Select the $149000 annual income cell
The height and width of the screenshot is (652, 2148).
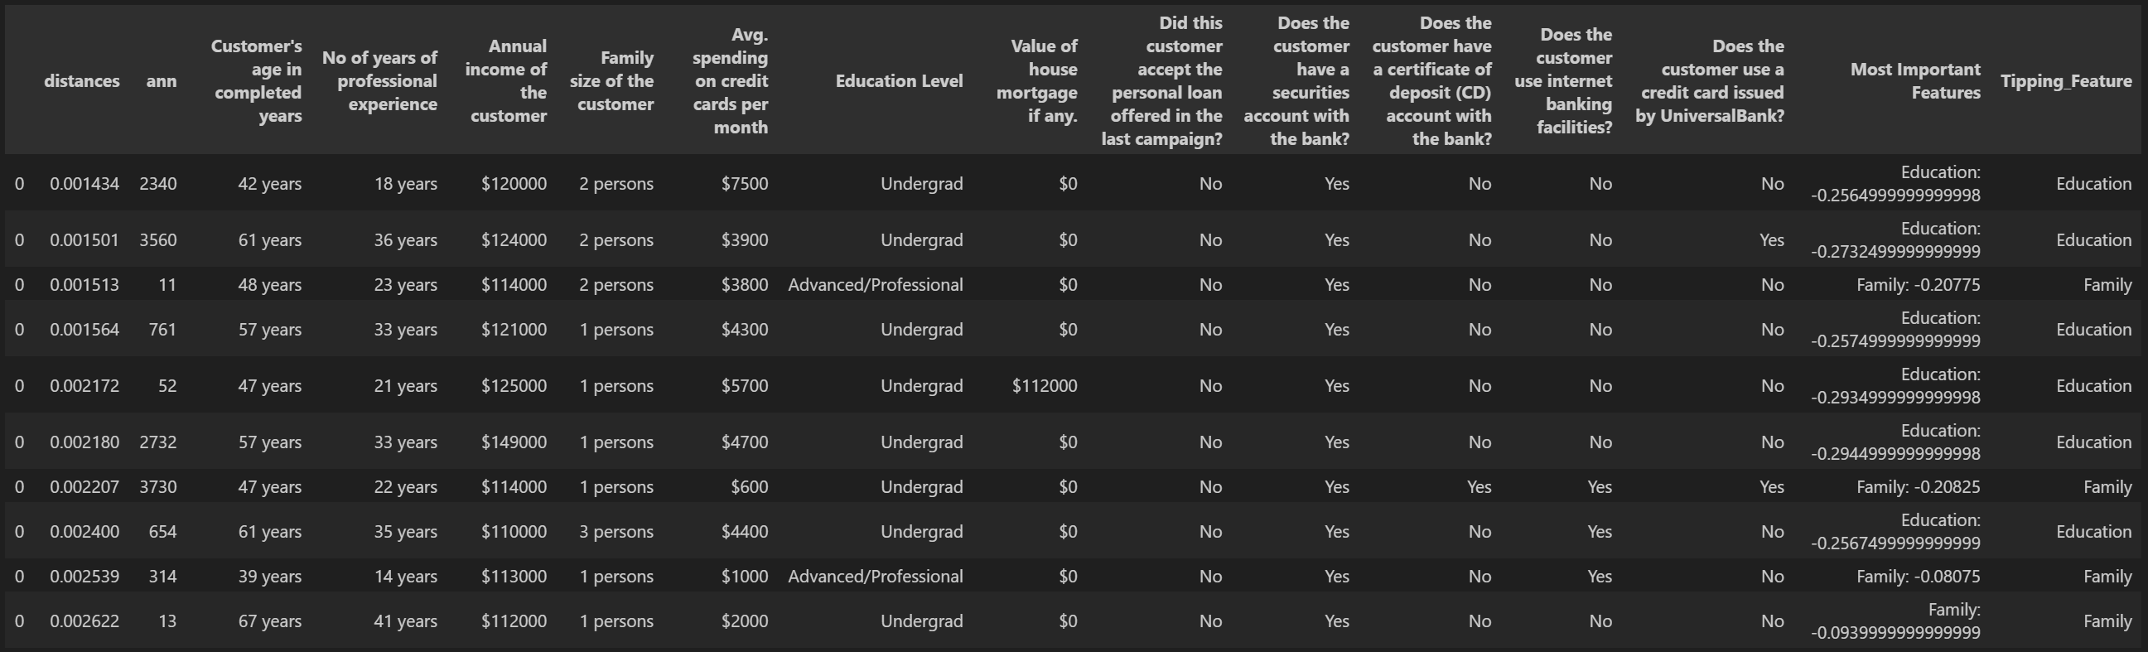point(514,442)
